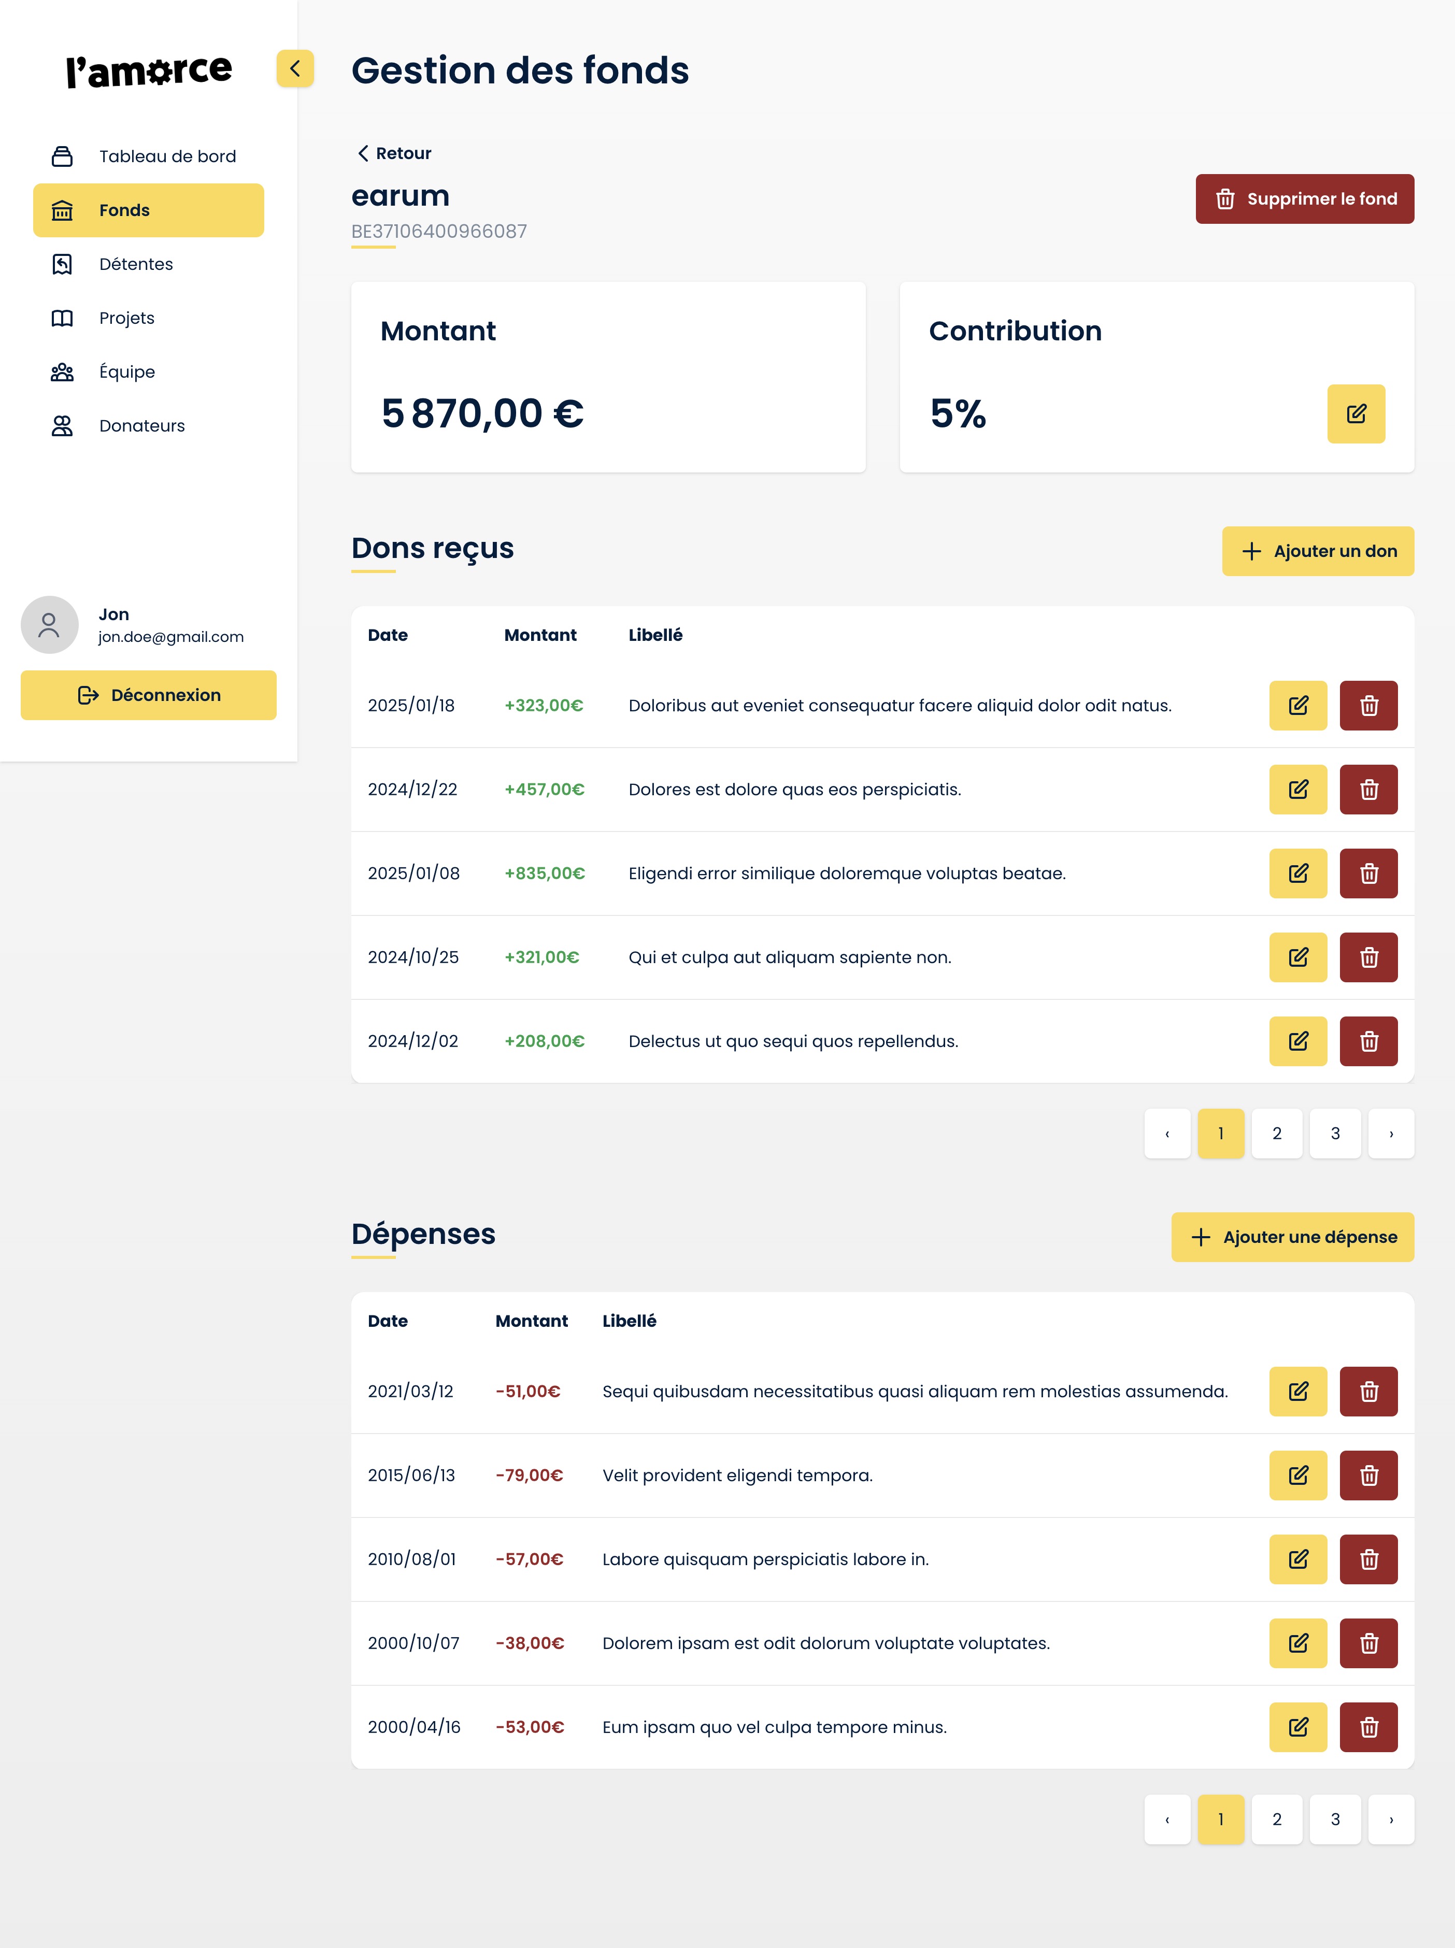This screenshot has height=1948, width=1455.
Task: Click the Libellé header in Dons reçus table
Action: (655, 636)
